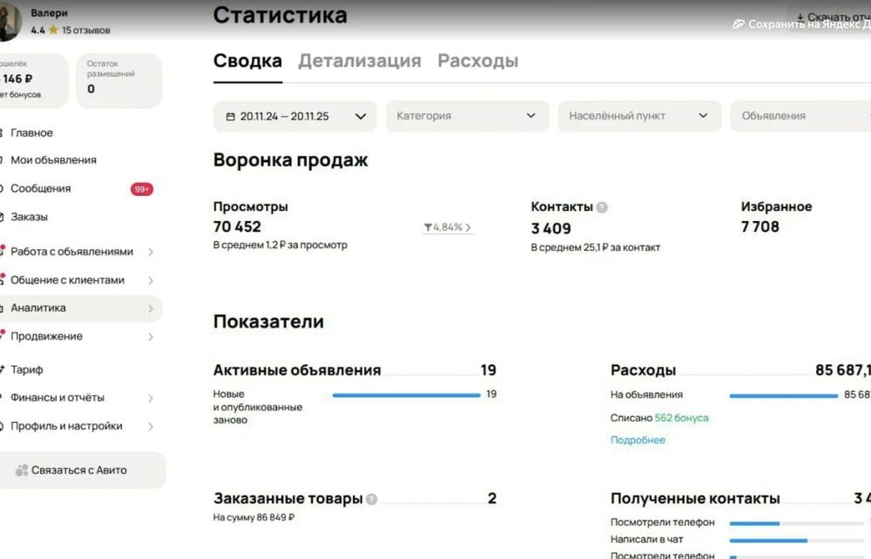Click the text На сумму 86 849 ₽

(x=253, y=517)
